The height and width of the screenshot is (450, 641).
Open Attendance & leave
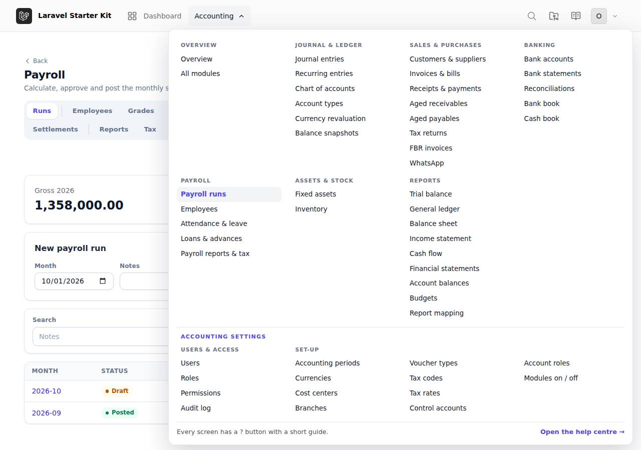214,223
